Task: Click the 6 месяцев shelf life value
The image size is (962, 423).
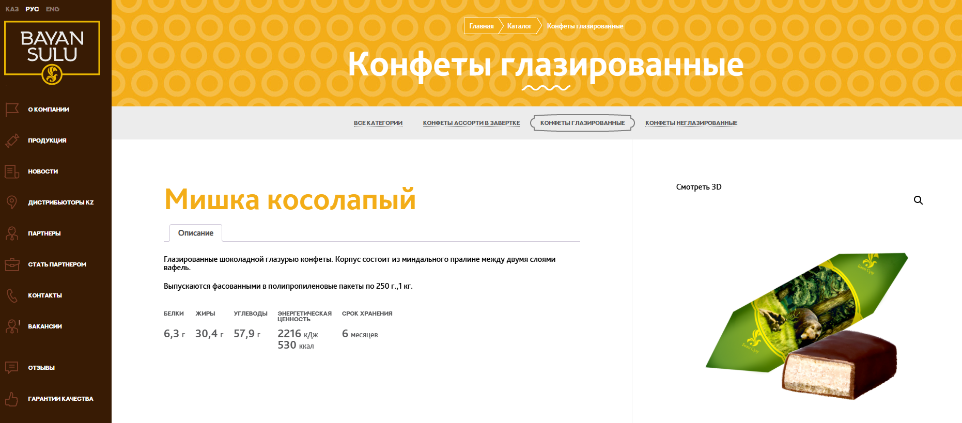Action: pyautogui.click(x=360, y=334)
